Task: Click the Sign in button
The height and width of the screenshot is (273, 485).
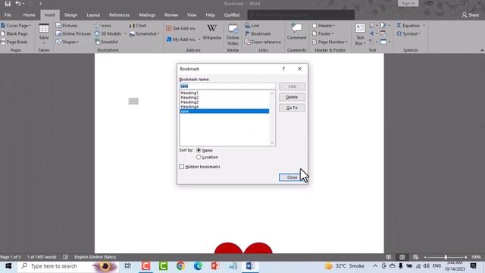Action: click(408, 3)
